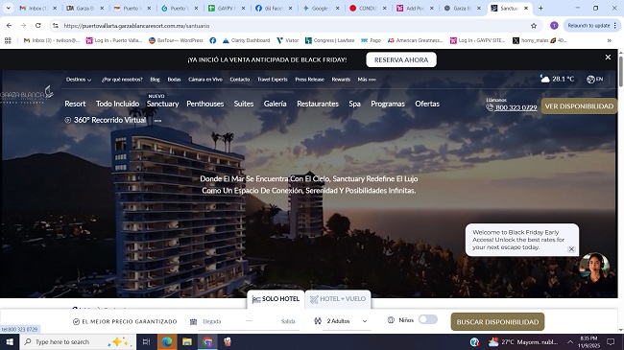Open the Restaurantes menu
Viewport: 624px width, 350px height.
[x=318, y=104]
